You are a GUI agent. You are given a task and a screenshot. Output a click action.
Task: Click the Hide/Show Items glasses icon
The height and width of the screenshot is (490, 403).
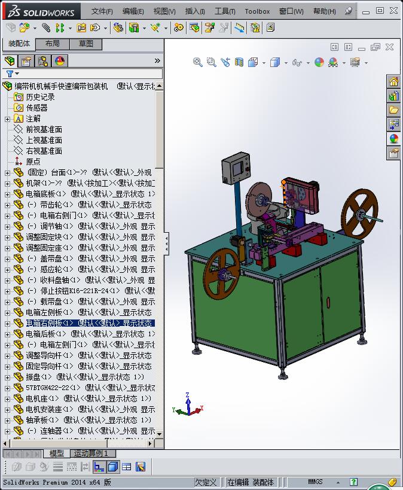[297, 63]
